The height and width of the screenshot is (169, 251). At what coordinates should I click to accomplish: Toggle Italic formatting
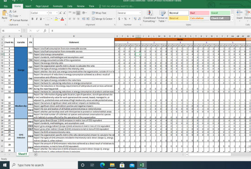pos(37,19)
